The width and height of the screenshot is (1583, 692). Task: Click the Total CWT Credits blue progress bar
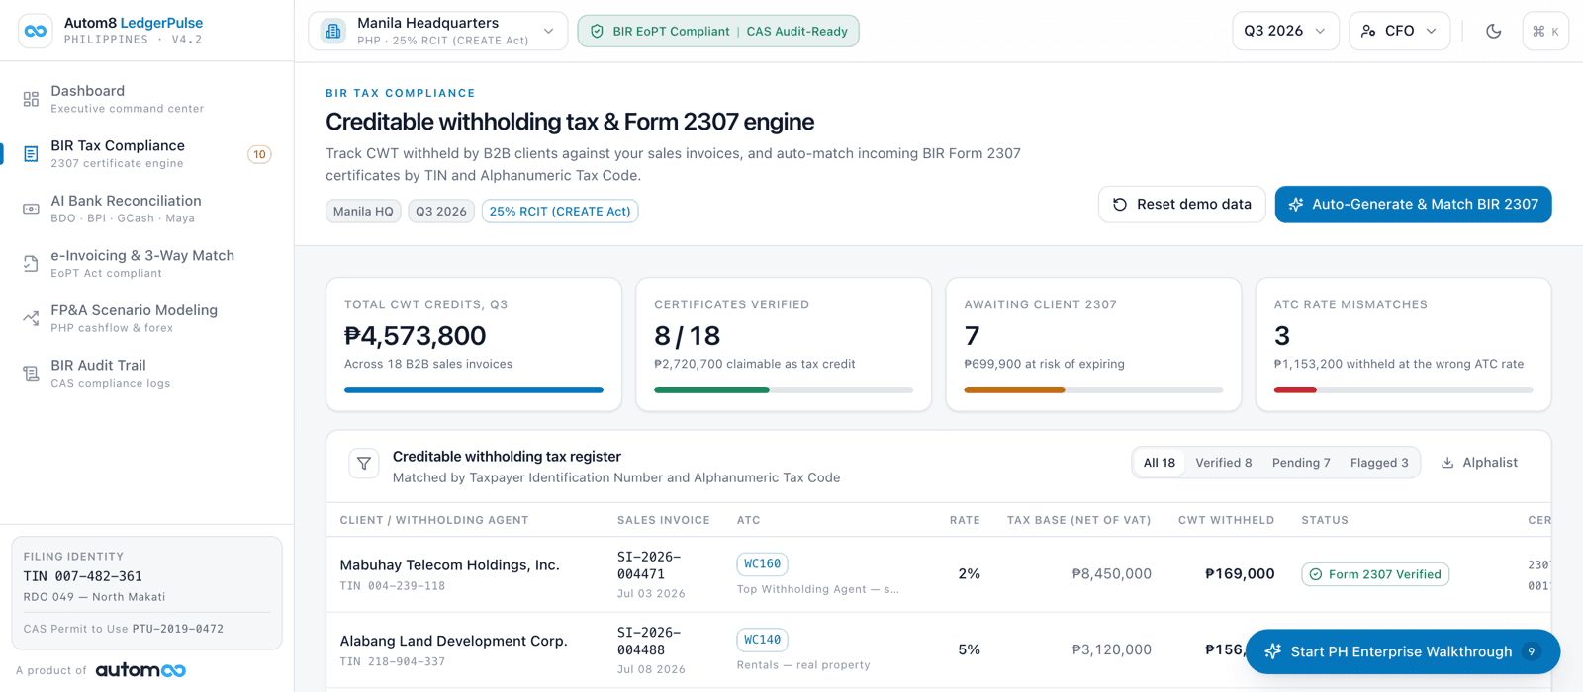click(474, 390)
